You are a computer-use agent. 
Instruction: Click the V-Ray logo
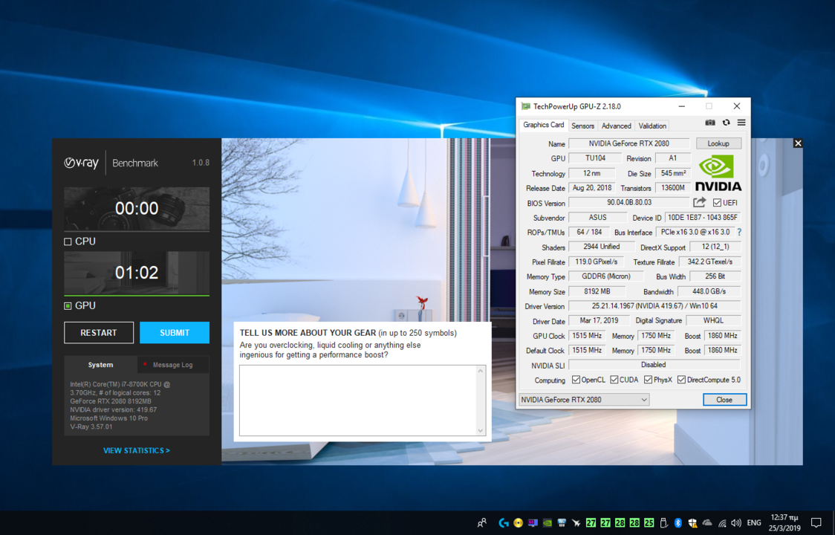[x=82, y=163]
